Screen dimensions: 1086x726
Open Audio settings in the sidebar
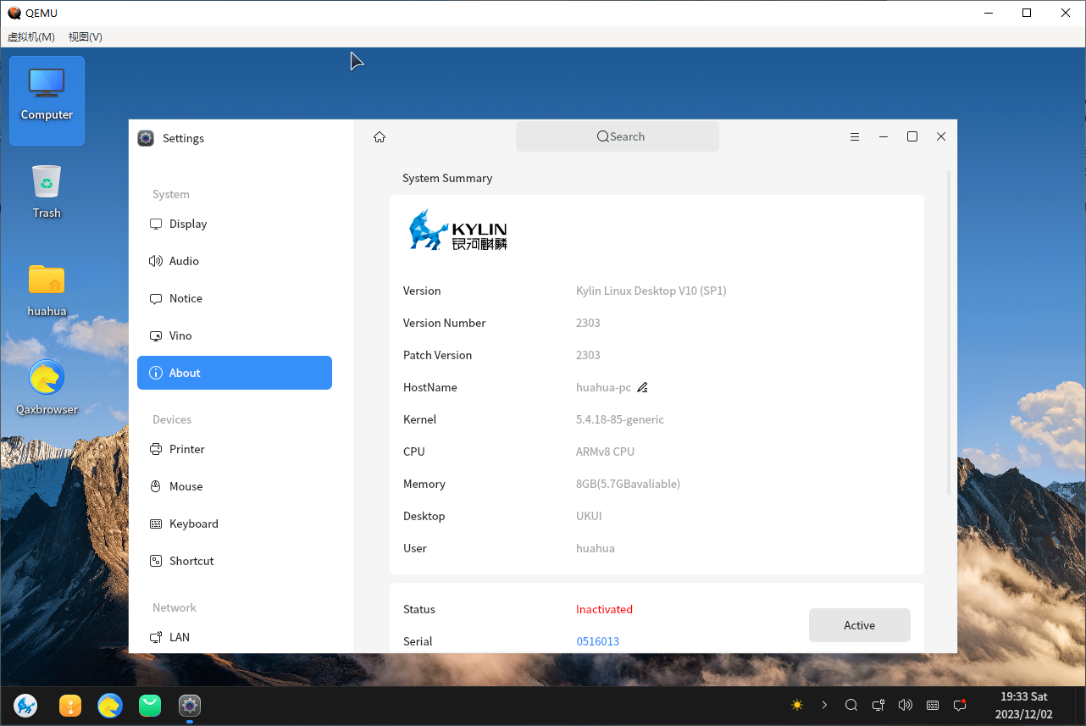coord(235,261)
